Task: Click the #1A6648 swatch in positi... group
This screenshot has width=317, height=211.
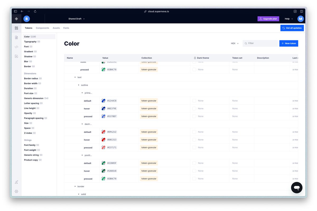Action: (x=104, y=171)
